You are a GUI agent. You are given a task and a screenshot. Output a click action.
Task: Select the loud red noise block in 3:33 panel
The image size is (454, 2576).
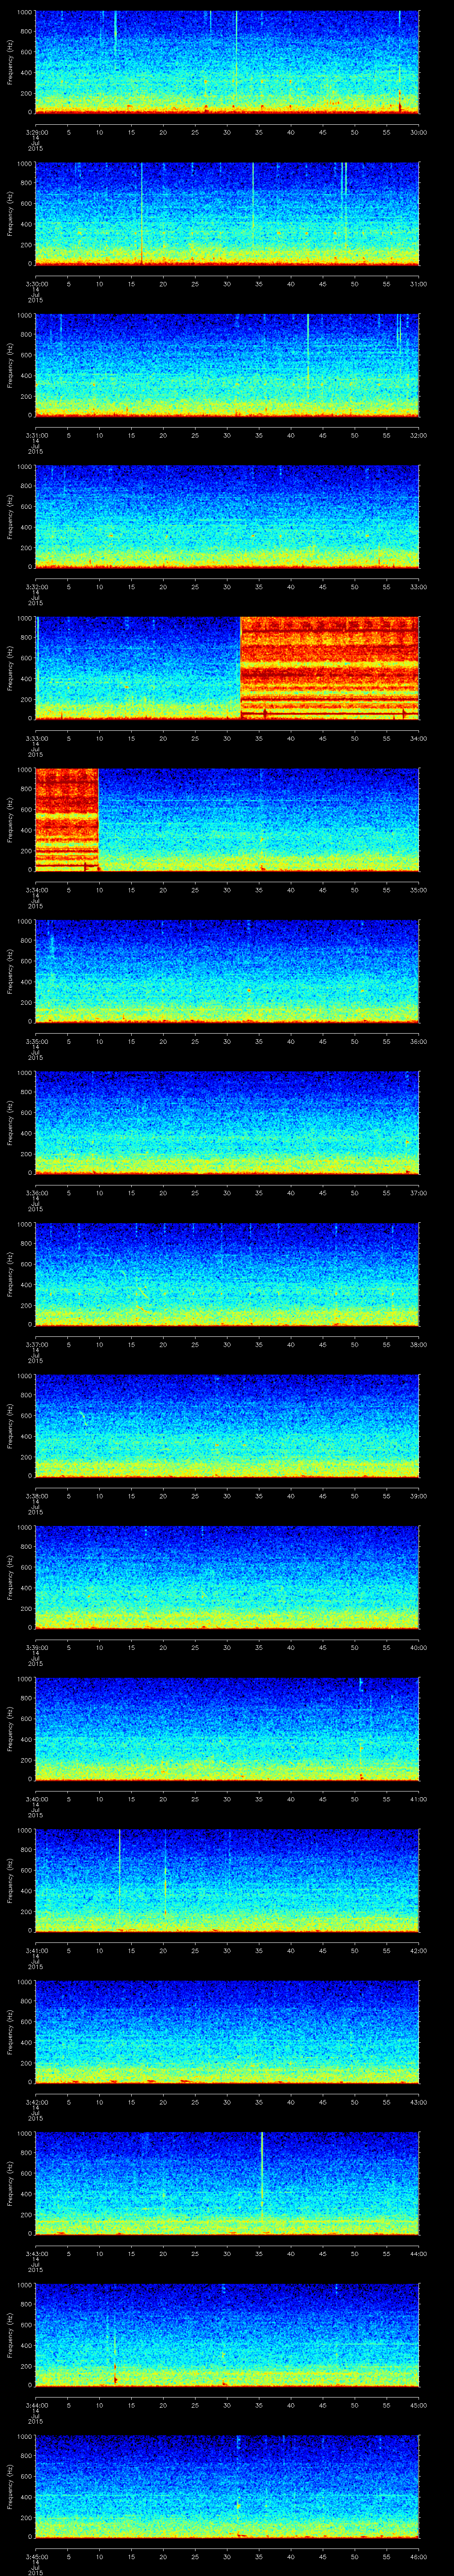point(329,668)
